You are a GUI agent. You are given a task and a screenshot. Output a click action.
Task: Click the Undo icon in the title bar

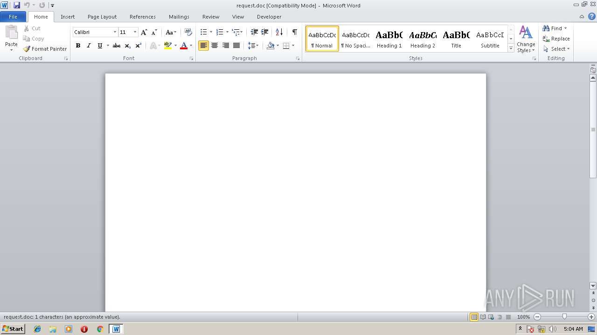(27, 5)
